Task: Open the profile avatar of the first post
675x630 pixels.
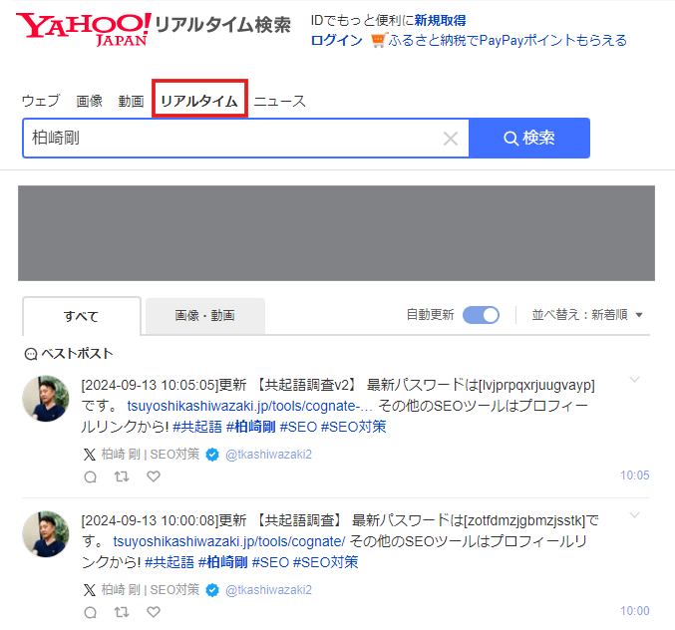Action: [46, 400]
